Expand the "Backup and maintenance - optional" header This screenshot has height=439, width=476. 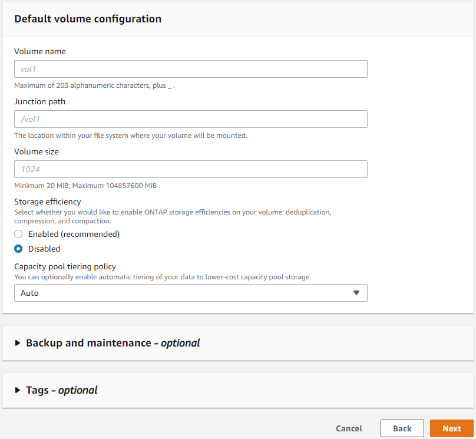113,343
